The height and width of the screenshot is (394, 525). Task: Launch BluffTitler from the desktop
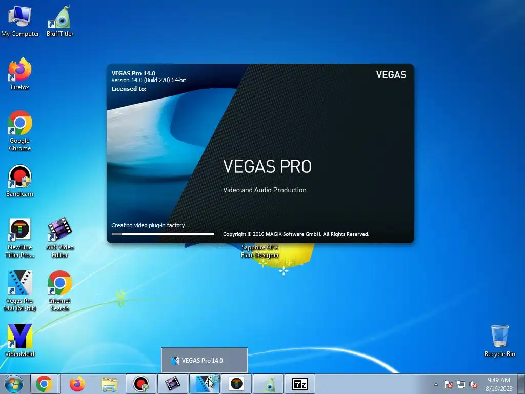click(60, 21)
